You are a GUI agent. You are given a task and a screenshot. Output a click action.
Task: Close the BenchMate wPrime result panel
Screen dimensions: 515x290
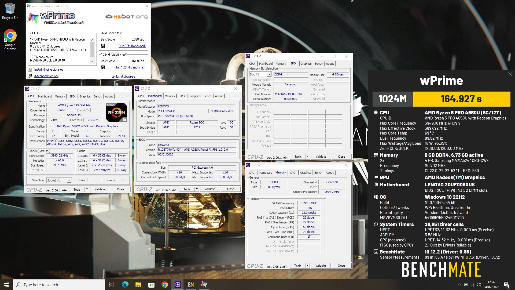click(510, 74)
